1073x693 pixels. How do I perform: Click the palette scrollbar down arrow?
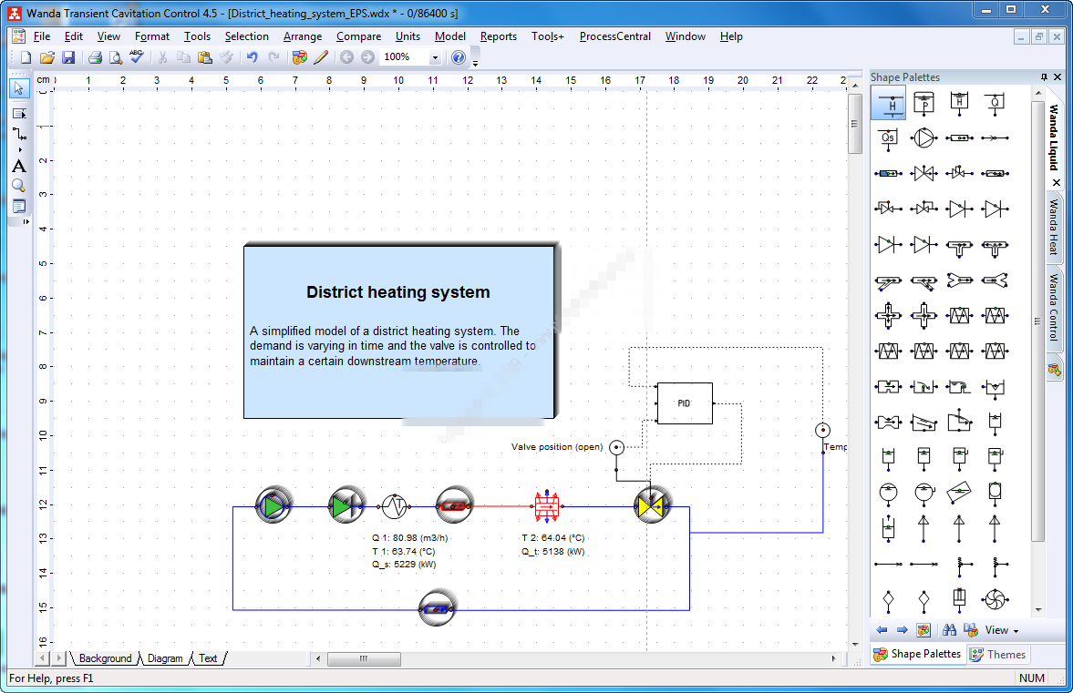point(1038,609)
